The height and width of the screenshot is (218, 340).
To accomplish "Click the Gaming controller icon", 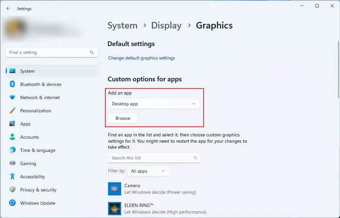I will coord(12,163).
